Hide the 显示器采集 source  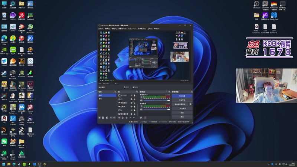131,114
